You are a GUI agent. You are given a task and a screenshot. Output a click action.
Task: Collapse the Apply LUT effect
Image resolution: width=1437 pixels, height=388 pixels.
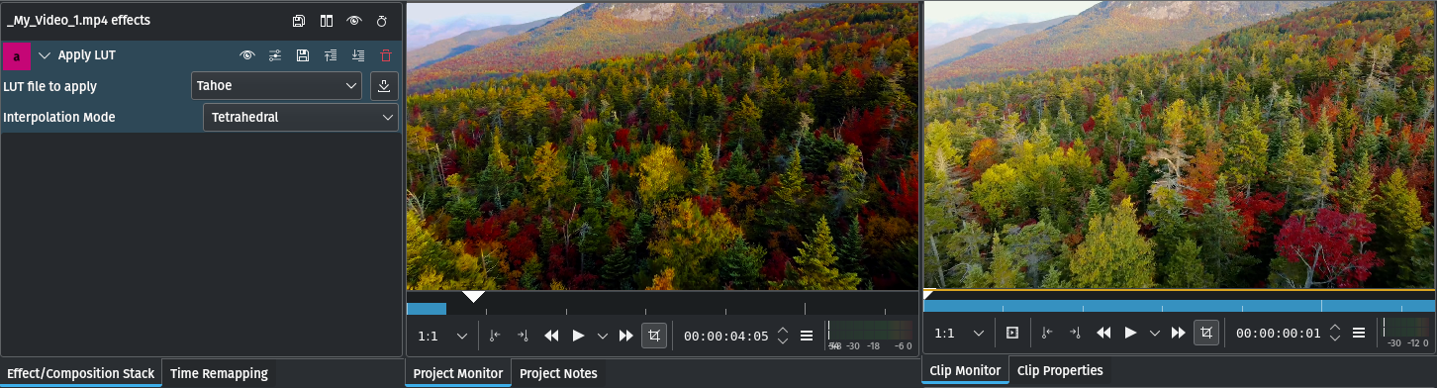point(44,55)
